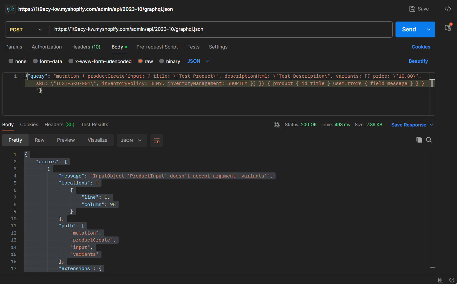457x284 pixels.
Task: Open the Visualize response view
Action: [x=97, y=140]
